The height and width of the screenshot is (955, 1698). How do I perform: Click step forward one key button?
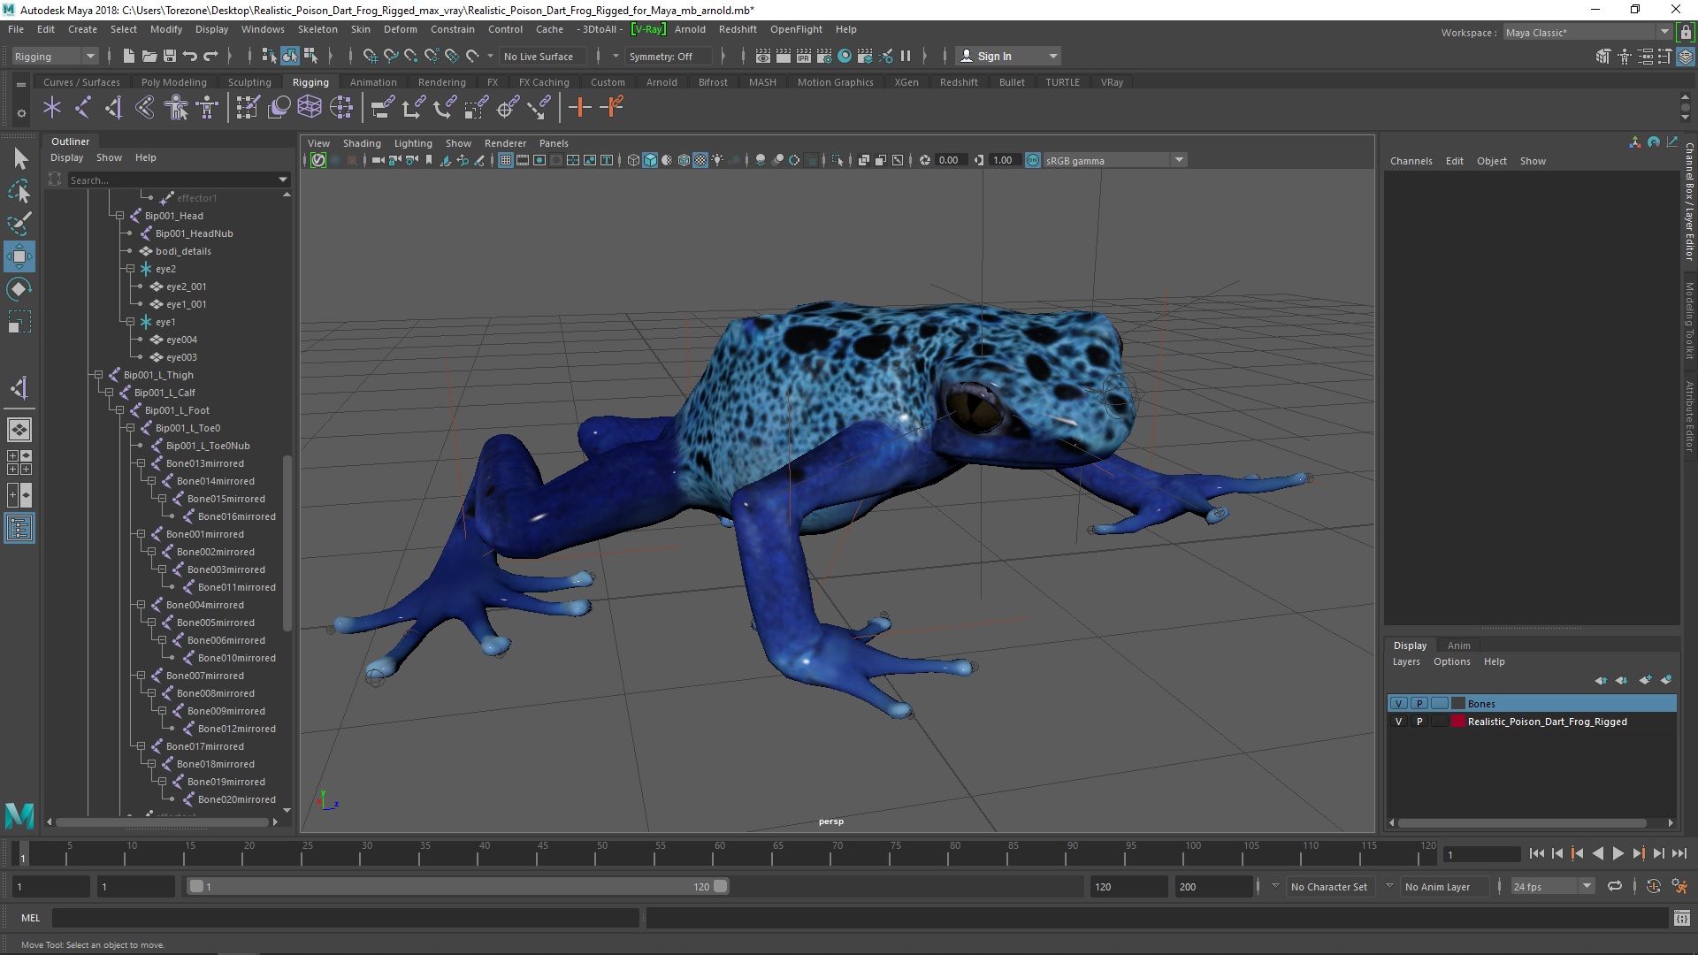point(1638,853)
